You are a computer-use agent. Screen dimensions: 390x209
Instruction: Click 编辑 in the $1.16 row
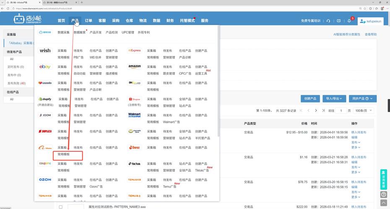(x=354, y=162)
